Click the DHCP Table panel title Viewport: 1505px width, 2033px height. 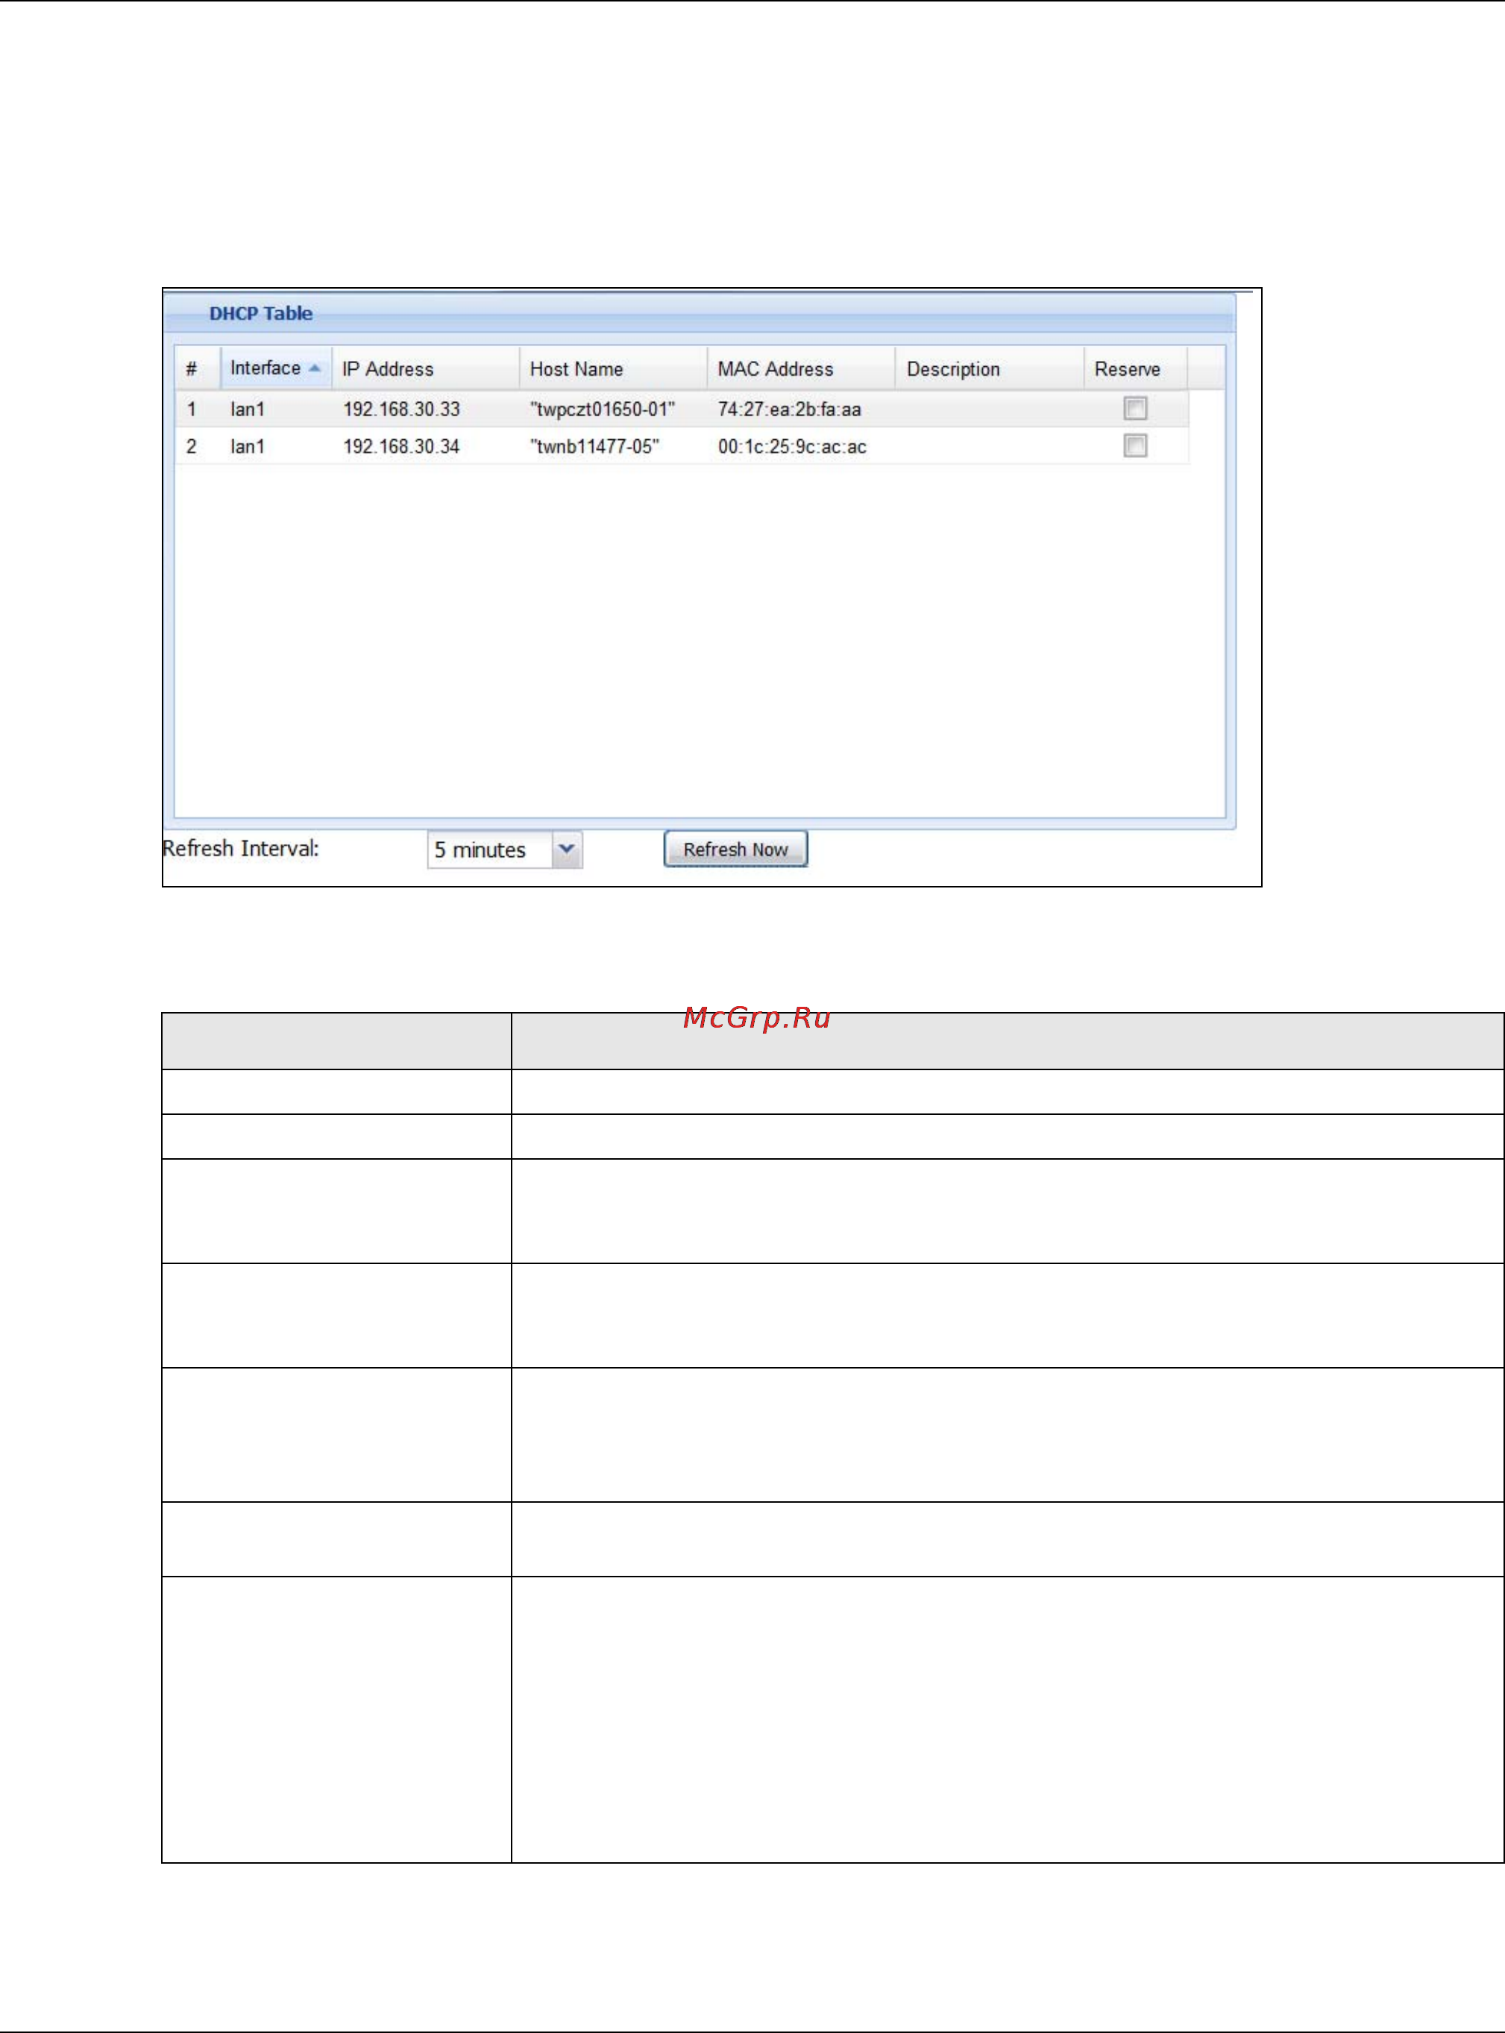(260, 313)
